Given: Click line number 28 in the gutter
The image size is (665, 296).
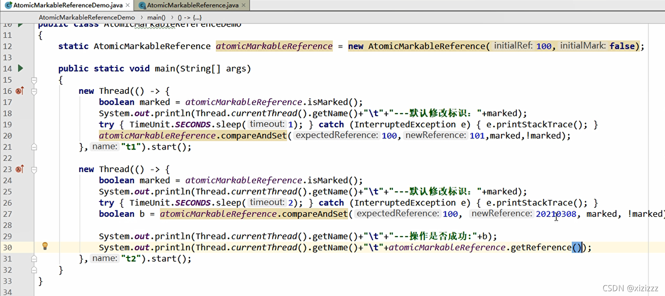Looking at the screenshot, I should [x=7, y=225].
